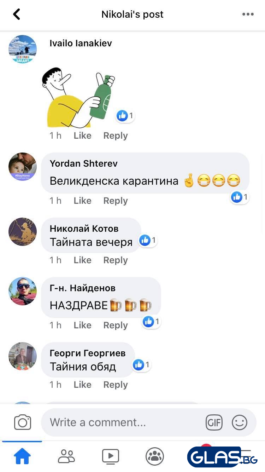Like the НАЗДРАВЕ comment by Г-н. Найденов
This screenshot has height=472, width=265.
point(82,325)
